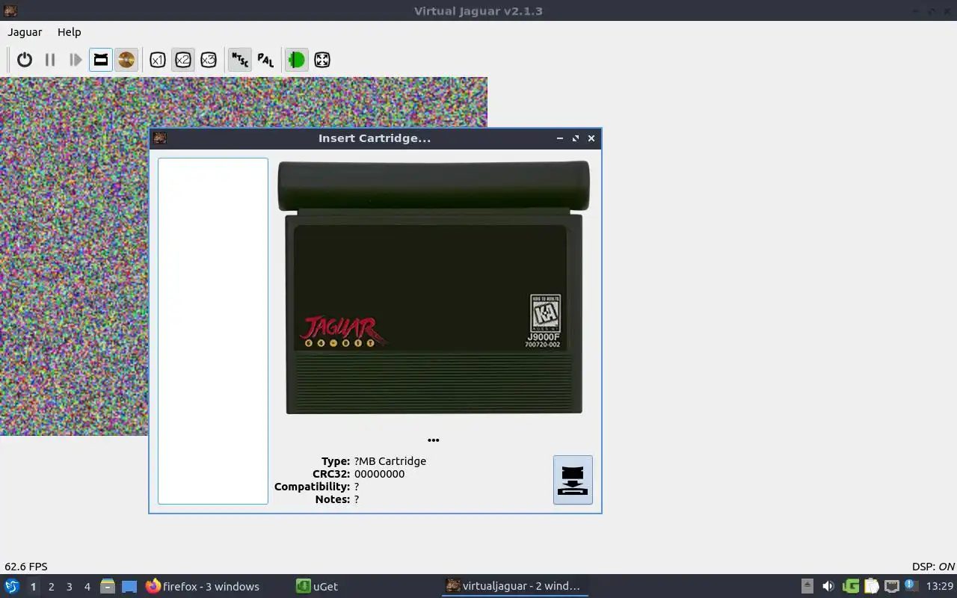
Task: Select PAL video mode
Action: [265, 60]
